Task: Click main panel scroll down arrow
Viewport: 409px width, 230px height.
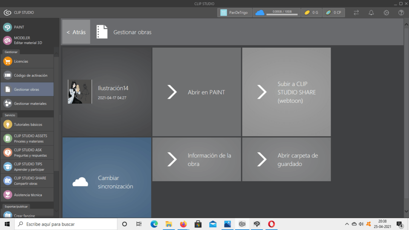Action: coord(406,211)
